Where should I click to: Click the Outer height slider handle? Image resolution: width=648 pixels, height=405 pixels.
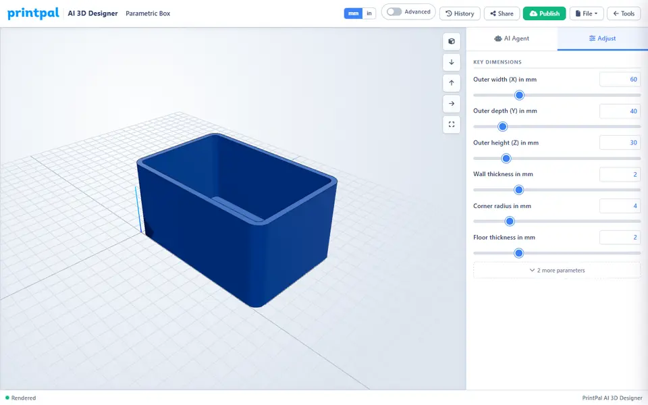[506, 158]
